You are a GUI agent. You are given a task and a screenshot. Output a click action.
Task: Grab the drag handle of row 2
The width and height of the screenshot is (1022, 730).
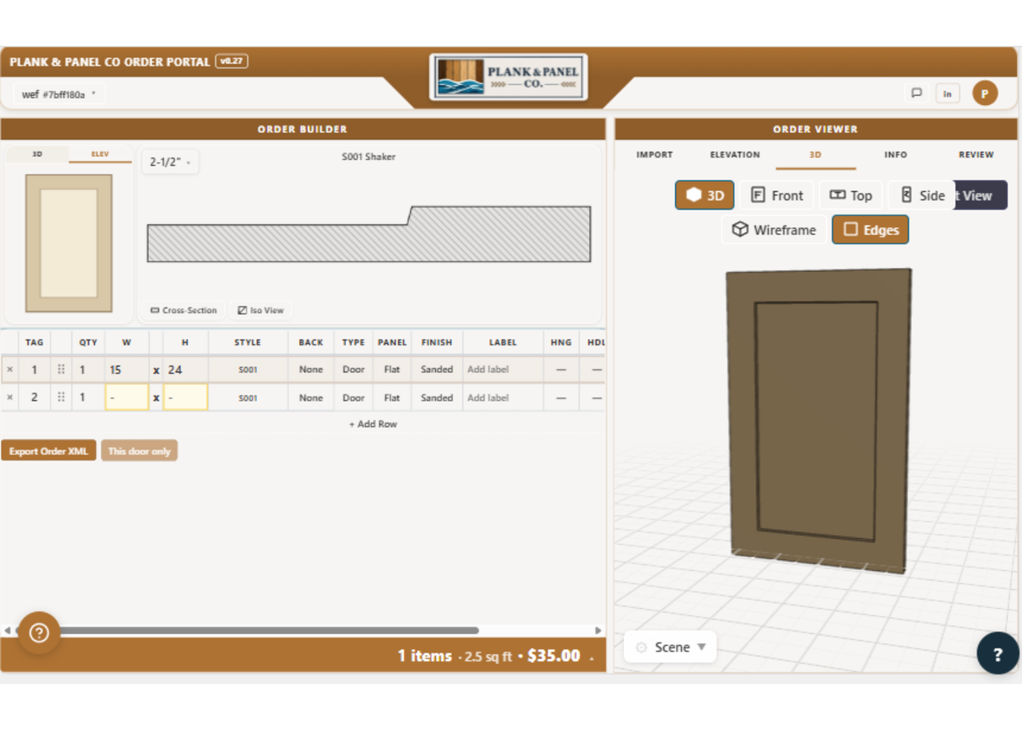pyautogui.click(x=61, y=397)
